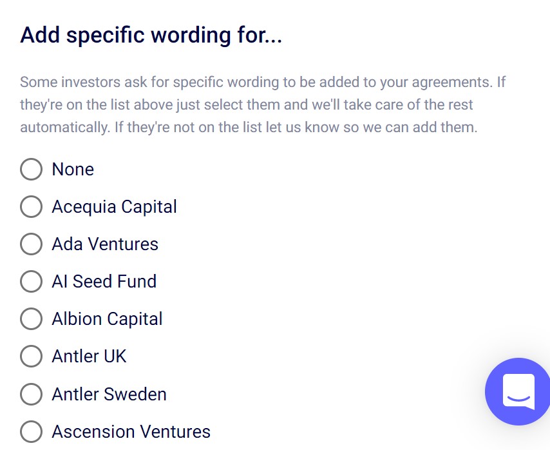Click the 'Antler UK' label text
This screenshot has width=550, height=450.
89,356
